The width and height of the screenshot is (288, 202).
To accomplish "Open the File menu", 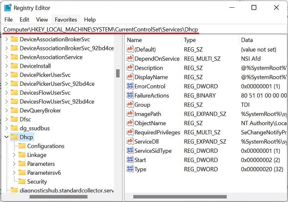I will (8, 20).
